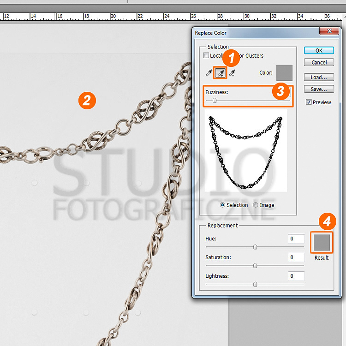Click the Hue slider handle
Image resolution: width=346 pixels, height=346 pixels.
click(255, 247)
